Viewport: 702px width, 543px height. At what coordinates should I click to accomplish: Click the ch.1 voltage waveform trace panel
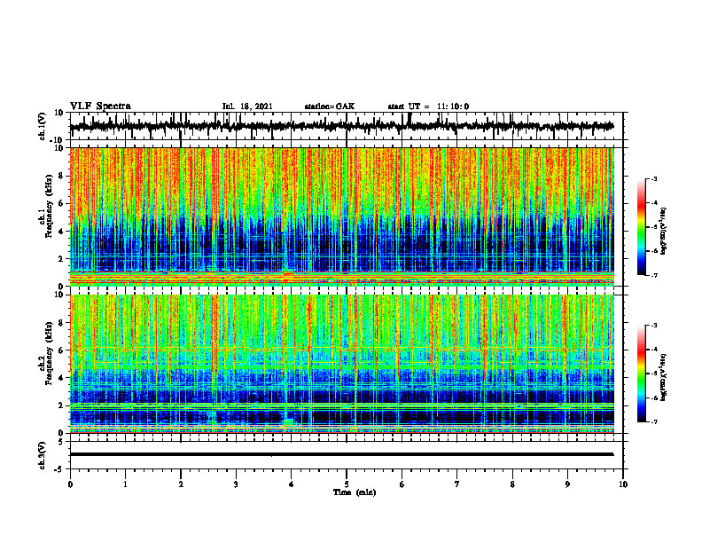point(346,126)
